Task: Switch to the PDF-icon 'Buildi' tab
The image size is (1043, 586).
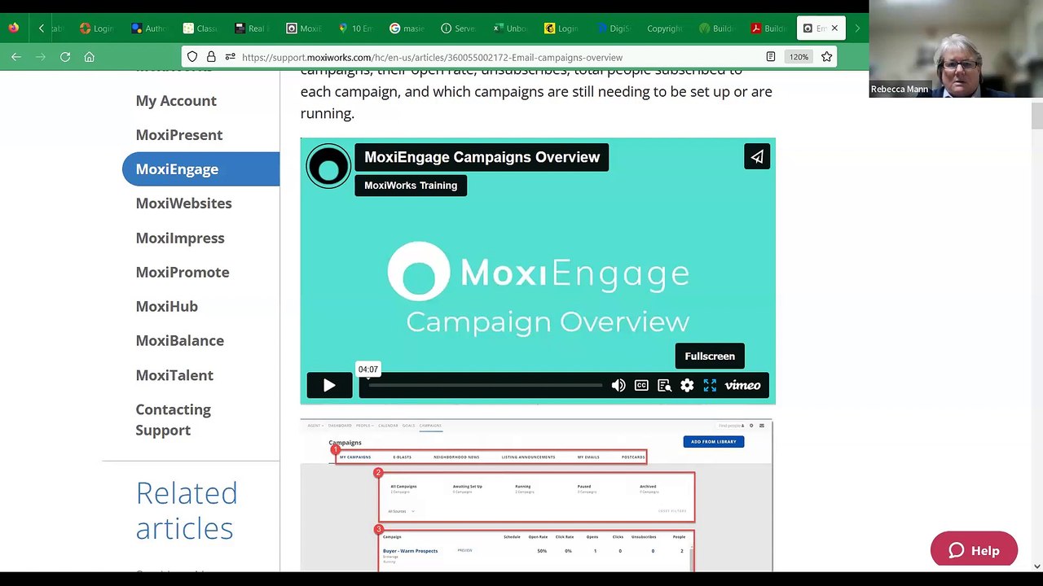Action: point(768,28)
